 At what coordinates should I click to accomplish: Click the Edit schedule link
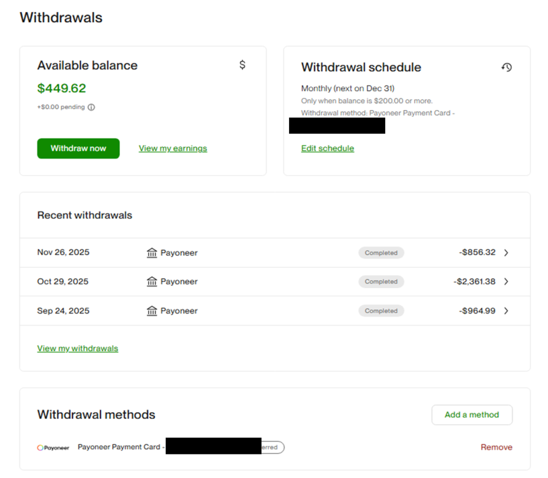(328, 148)
